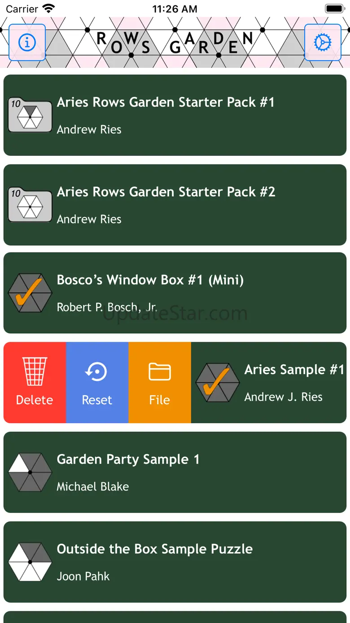
Task: Tap the Aries Sample #1 title
Action: click(294, 370)
